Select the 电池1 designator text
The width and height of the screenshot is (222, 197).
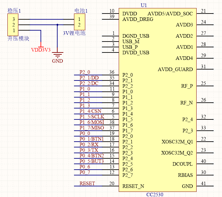tap(81, 11)
